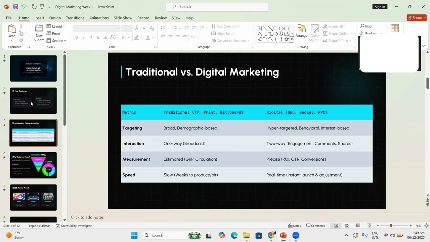Viewport: 430px width, 242px height.
Task: Toggle Strikethrough formatting
Action: 105,37
